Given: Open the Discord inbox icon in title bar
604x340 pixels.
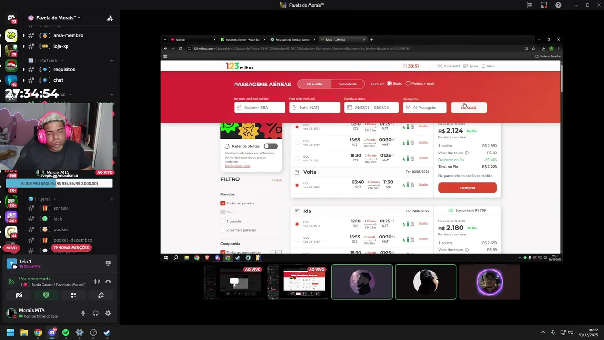Looking at the screenshot, I should pos(544,5).
